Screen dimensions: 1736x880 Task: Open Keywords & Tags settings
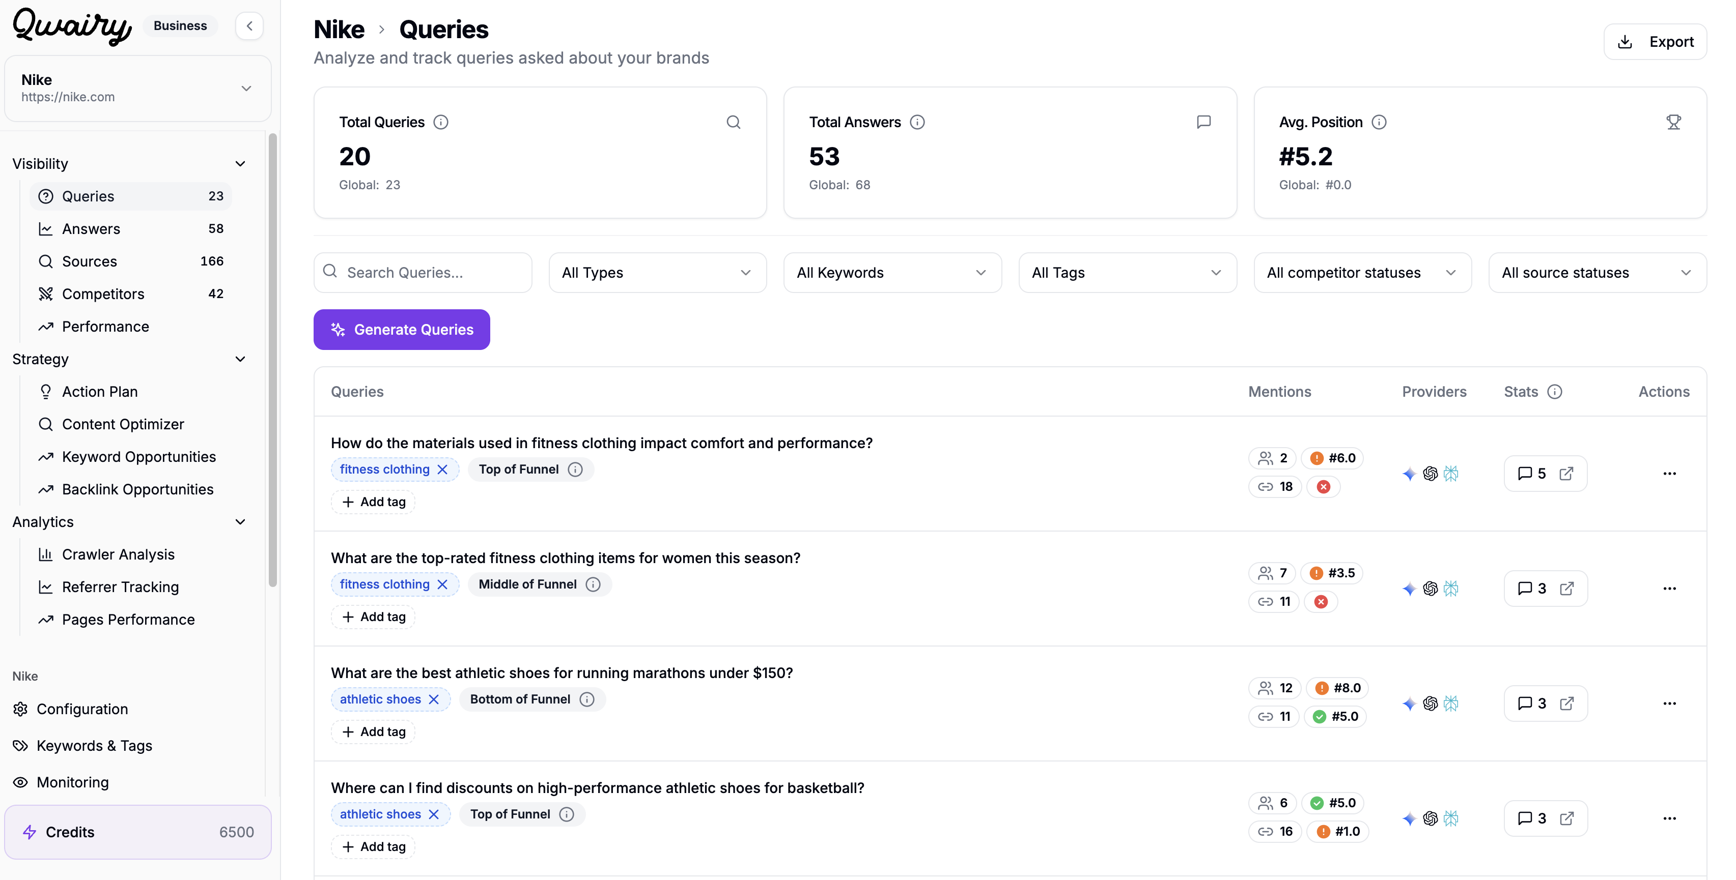[x=82, y=746]
